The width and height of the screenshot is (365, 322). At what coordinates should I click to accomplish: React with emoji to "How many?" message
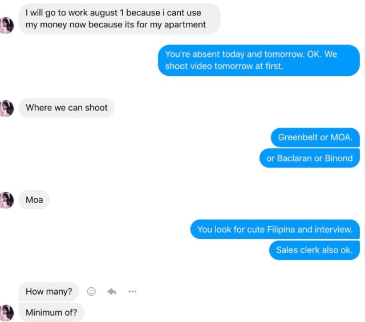tap(91, 291)
